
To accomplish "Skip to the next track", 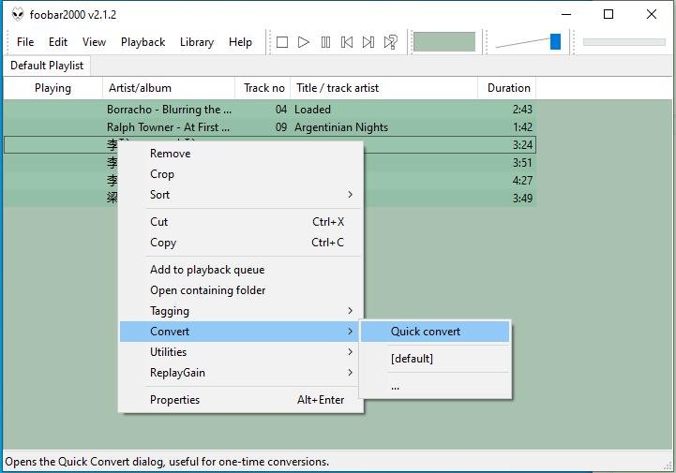I will pos(368,42).
